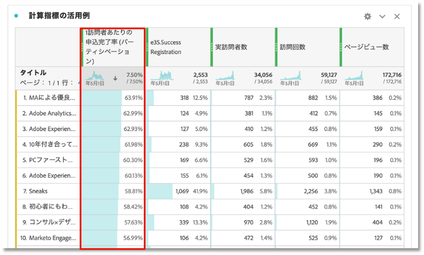The height and width of the screenshot is (255, 424).
Task: Click the タイトル dimension header
Action: 34,72
